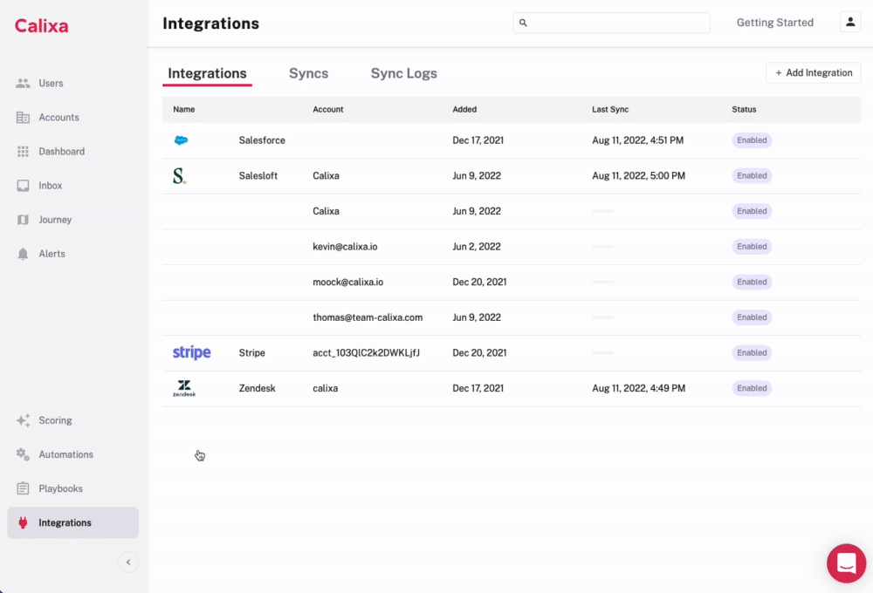Image resolution: width=873 pixels, height=593 pixels.
Task: Click the lowercase calixa account in the Zendesk row
Action: [x=325, y=388]
